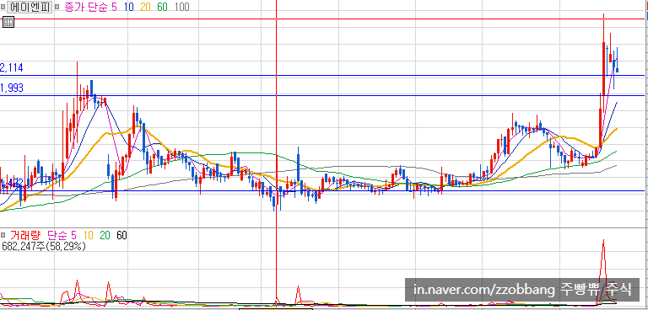Screen dimensions: 648x310
Task: Select the green 20 volume average label
Action: click(x=105, y=235)
